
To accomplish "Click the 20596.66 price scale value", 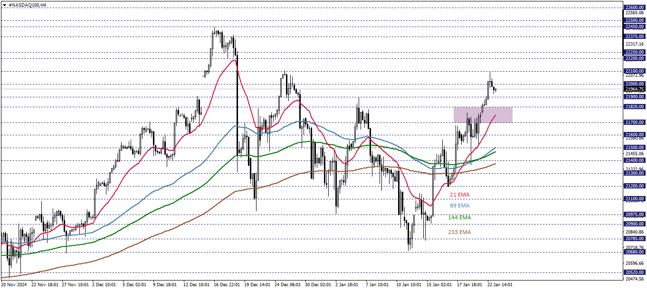I will tap(635, 263).
